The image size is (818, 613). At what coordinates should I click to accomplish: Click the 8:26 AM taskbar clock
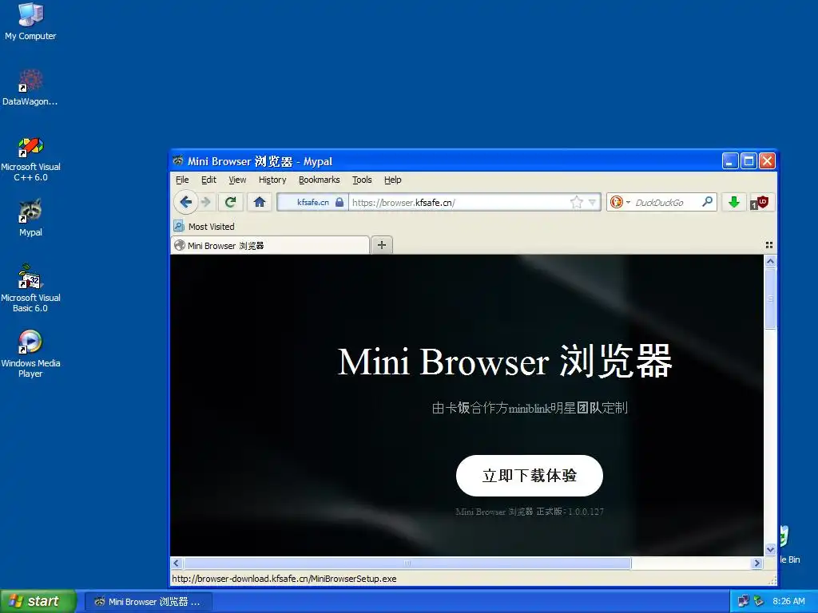point(788,601)
